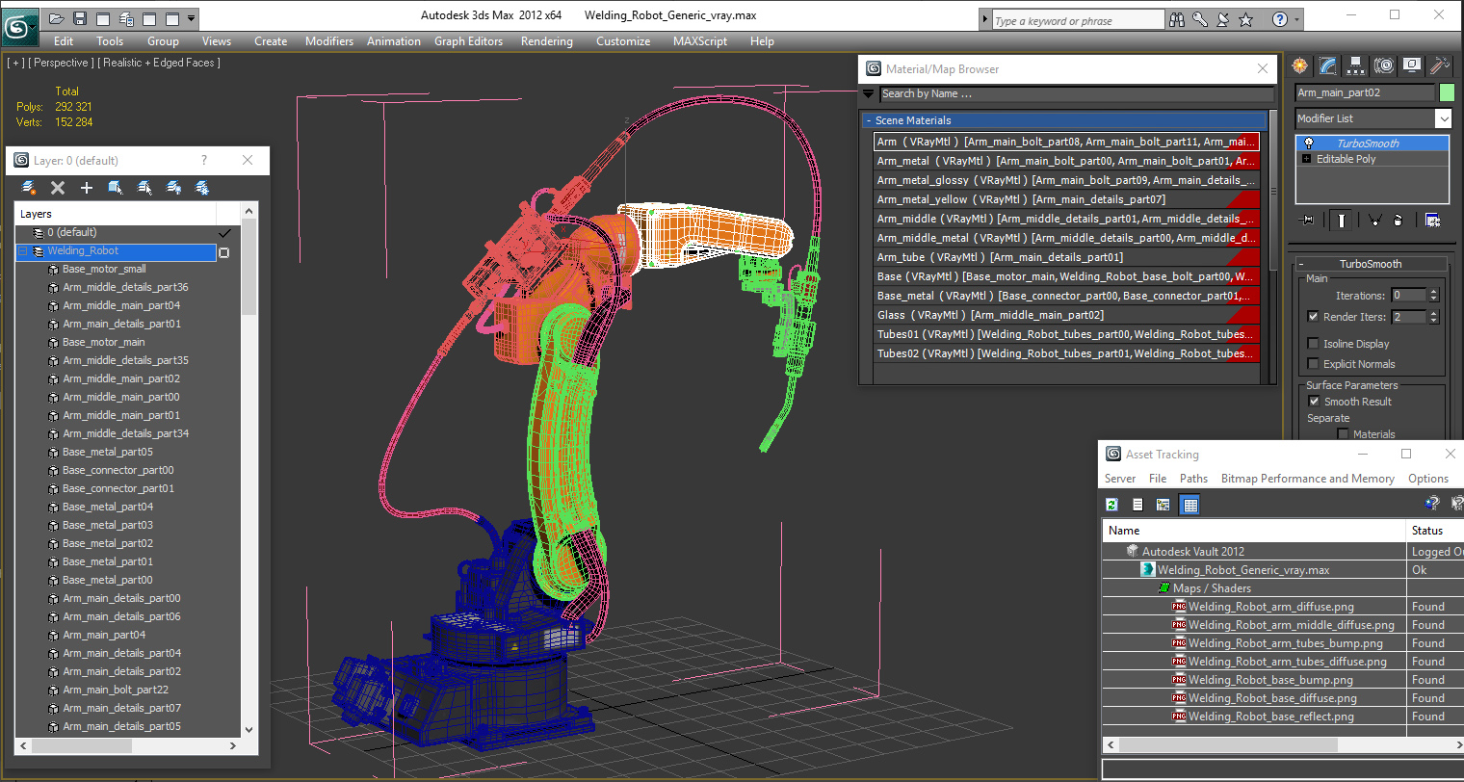Screen dimensions: 1464x782
Task: Toggle the Smooth Result checkbox
Action: (x=1314, y=401)
